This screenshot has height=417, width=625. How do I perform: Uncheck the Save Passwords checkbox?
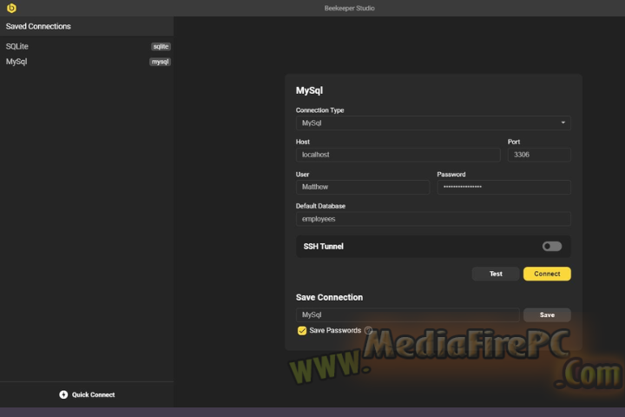click(x=302, y=330)
